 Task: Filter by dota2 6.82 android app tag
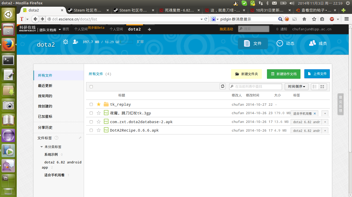click(x=62, y=165)
